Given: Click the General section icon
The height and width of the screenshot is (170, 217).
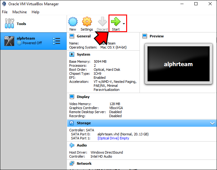Looking at the screenshot, I should 72,36.
